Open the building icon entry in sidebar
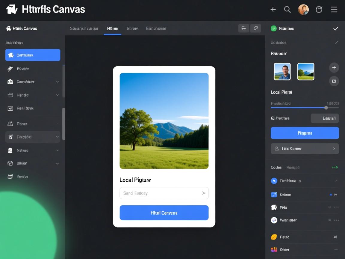Viewport: 345px width, 259px height. coord(10,82)
